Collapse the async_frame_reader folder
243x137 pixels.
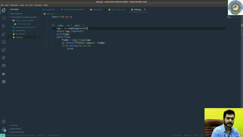click(x=24, y=21)
